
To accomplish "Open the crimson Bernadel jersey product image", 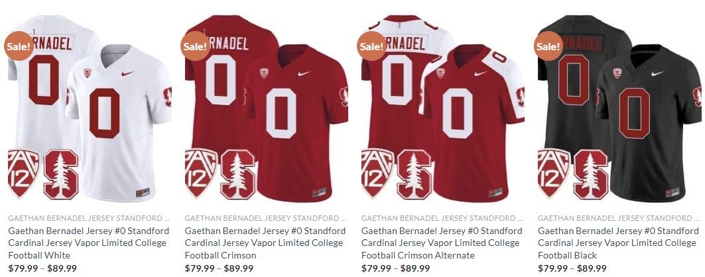I will (266, 109).
